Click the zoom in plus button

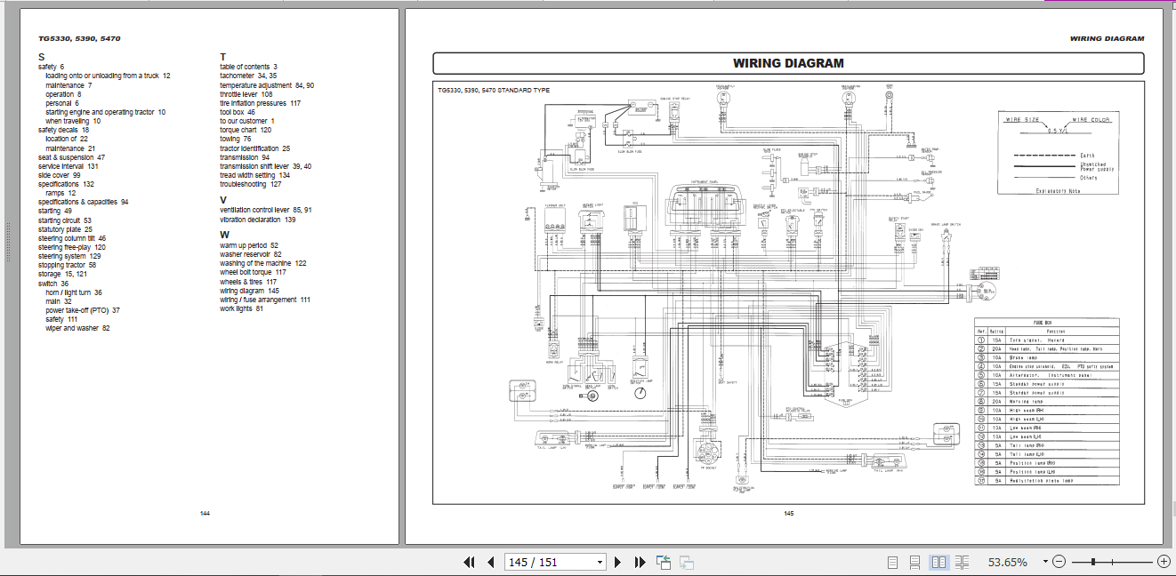coord(1164,562)
